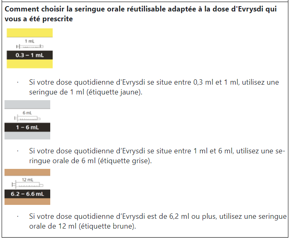
Task: Click the text mentioning 'étiquette brune'
Action: point(158,221)
